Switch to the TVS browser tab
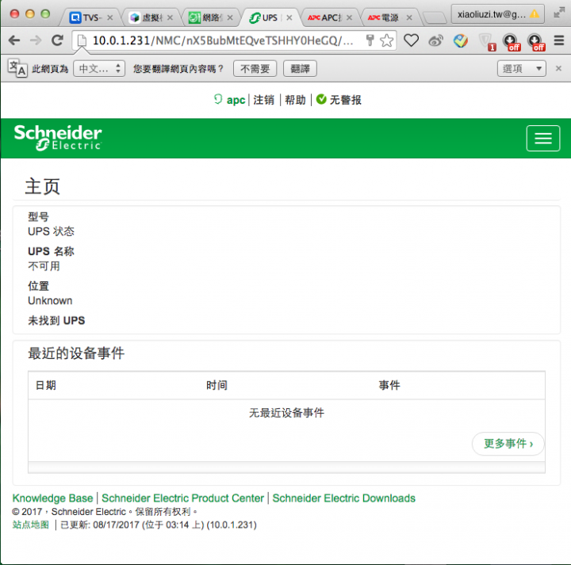 [90, 17]
